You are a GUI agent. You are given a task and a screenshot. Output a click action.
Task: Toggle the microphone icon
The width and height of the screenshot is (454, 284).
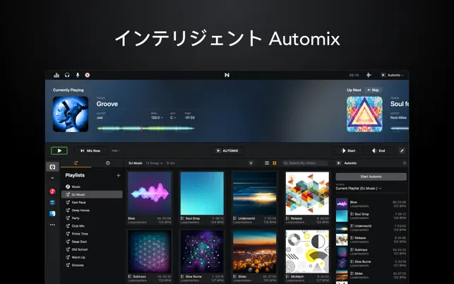[x=78, y=75]
